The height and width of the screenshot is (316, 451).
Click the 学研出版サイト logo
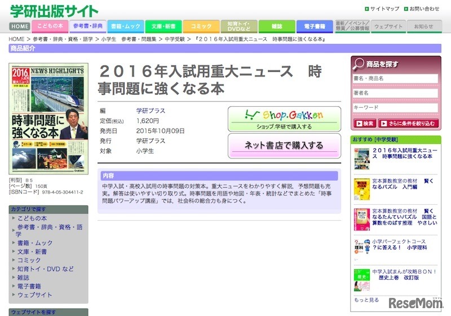point(54,11)
